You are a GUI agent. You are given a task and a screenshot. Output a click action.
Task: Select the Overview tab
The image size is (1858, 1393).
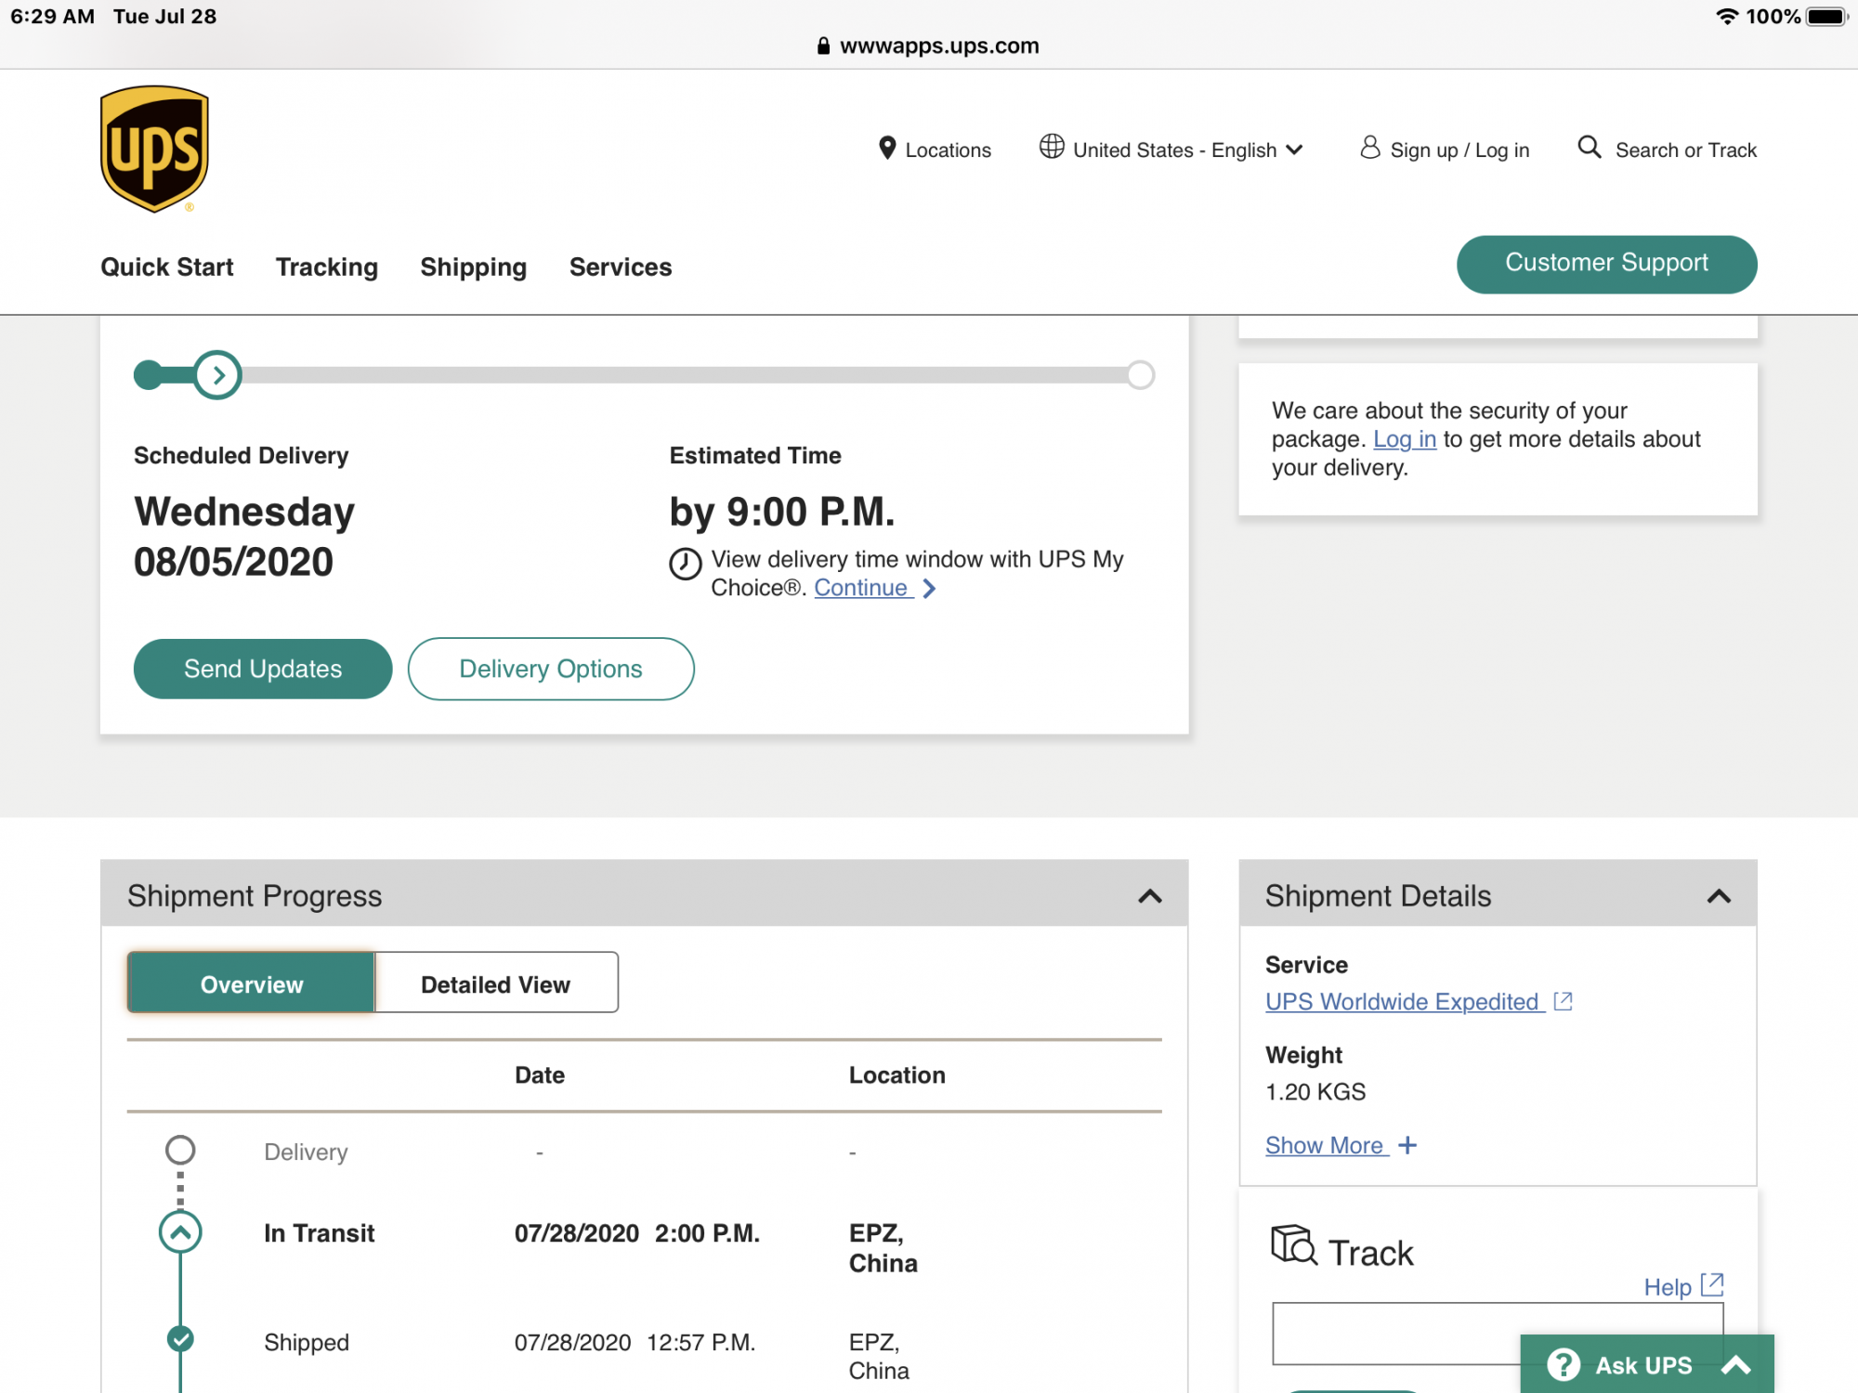251,983
